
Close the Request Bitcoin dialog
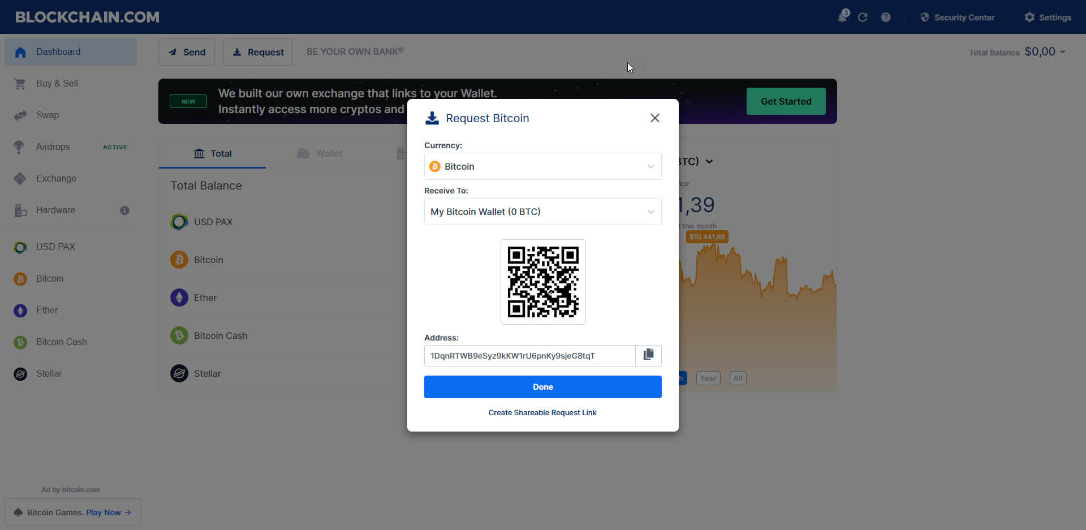click(x=655, y=118)
